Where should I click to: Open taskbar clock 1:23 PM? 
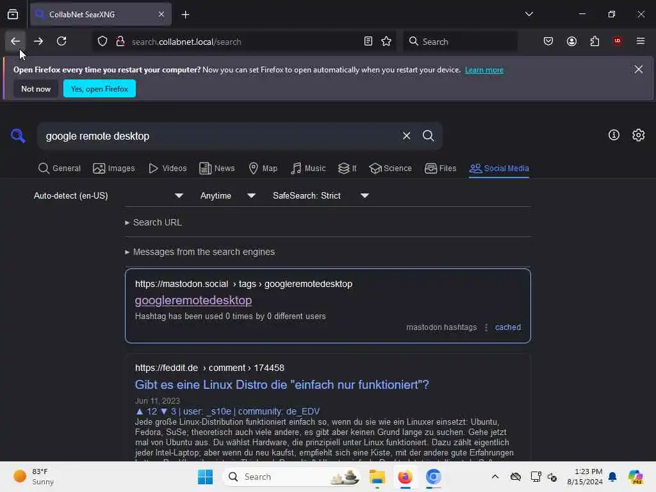[x=585, y=477]
